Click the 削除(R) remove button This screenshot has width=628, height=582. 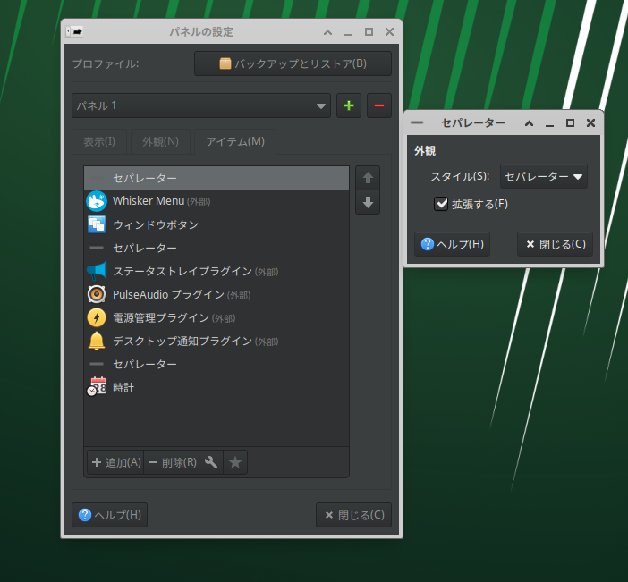172,462
